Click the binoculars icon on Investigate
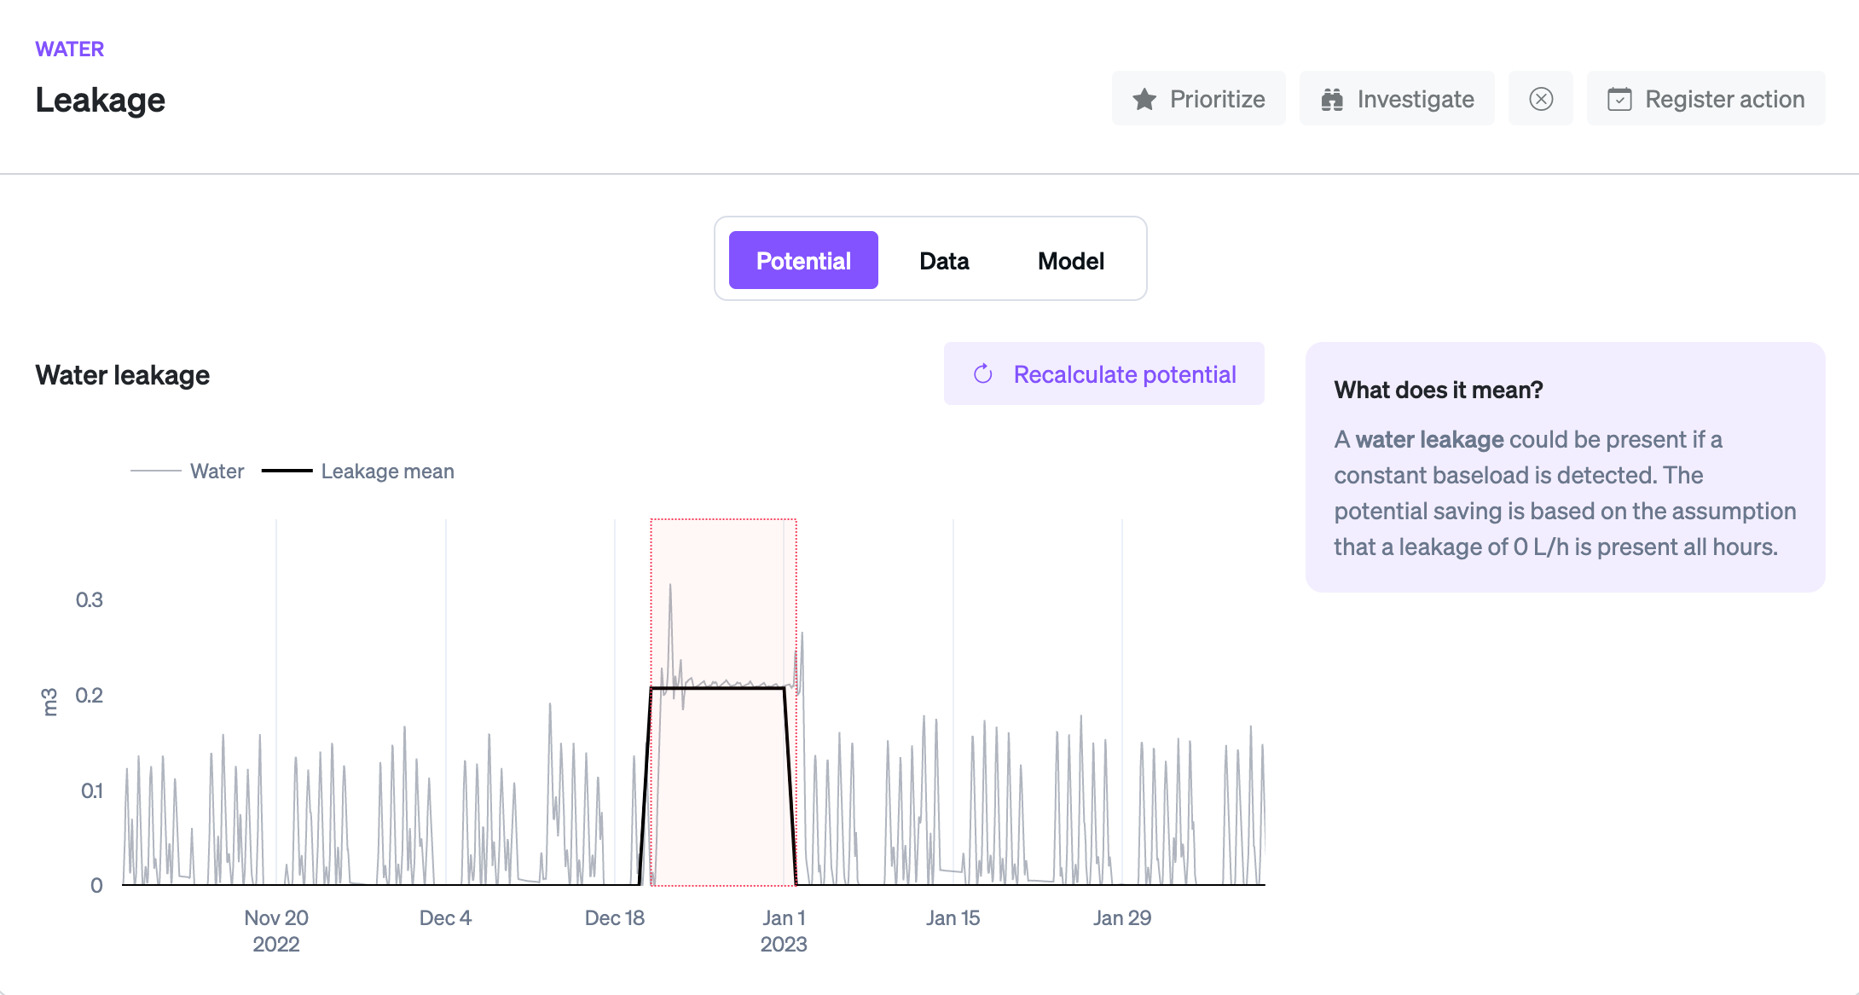Screen dimensions: 1859x995 [1332, 100]
